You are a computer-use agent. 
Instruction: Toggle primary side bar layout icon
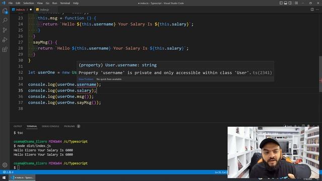(281, 3)
